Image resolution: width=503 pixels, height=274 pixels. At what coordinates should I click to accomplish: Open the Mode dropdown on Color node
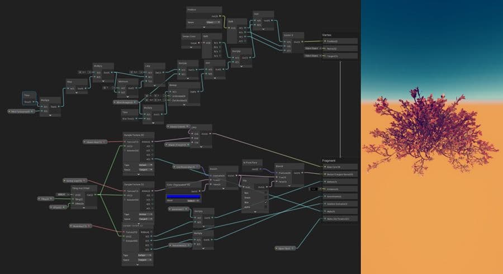tap(193, 200)
